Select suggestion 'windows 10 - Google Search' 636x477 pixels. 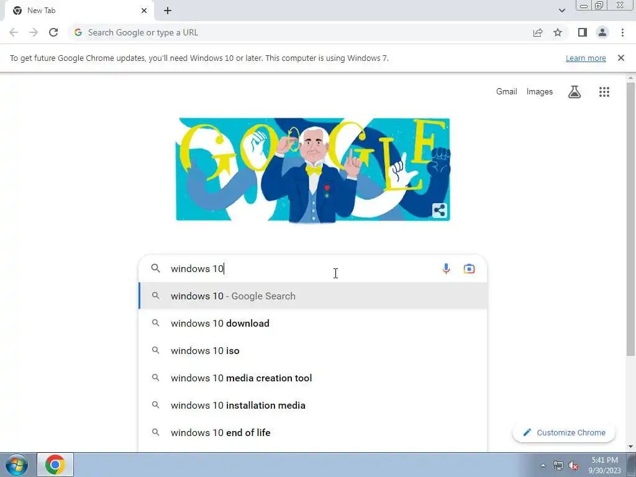(313, 296)
